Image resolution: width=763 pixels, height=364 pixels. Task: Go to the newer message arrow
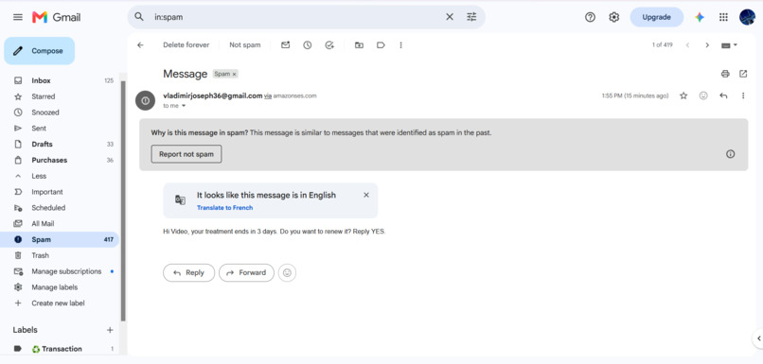click(687, 45)
